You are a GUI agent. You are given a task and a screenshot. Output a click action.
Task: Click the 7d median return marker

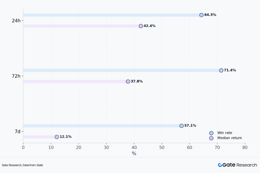tap(57, 137)
